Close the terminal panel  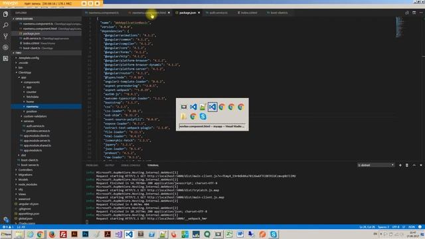pyautogui.click(x=421, y=165)
